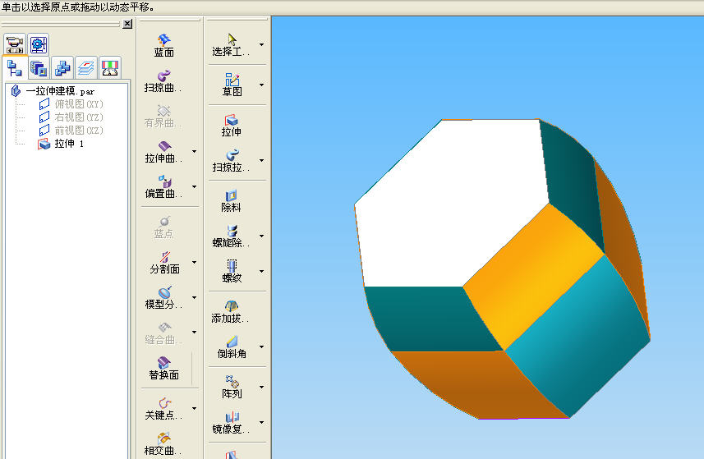Open the 螺纹 flyout arrow
Image resolution: width=704 pixels, height=459 pixels.
point(261,271)
